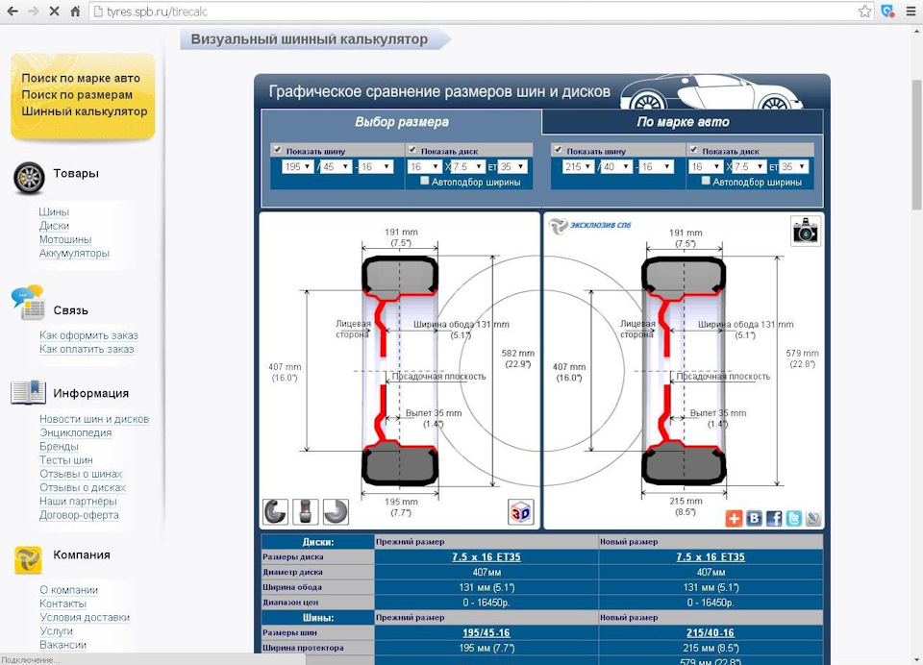Click the Эксклюзив СПб logo
923x665 pixels.
[x=589, y=226]
